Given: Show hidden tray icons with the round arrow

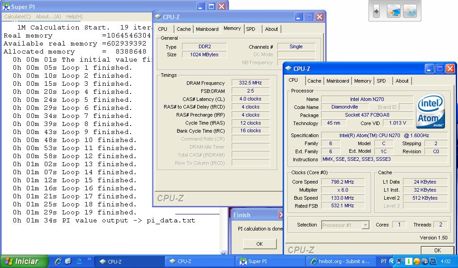Looking at the screenshot, I should pos(392,261).
